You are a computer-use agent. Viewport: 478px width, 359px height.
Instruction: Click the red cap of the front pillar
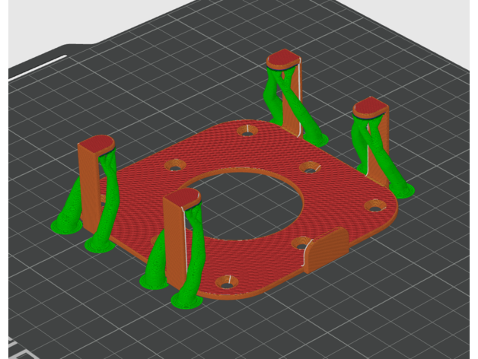coord(182,199)
